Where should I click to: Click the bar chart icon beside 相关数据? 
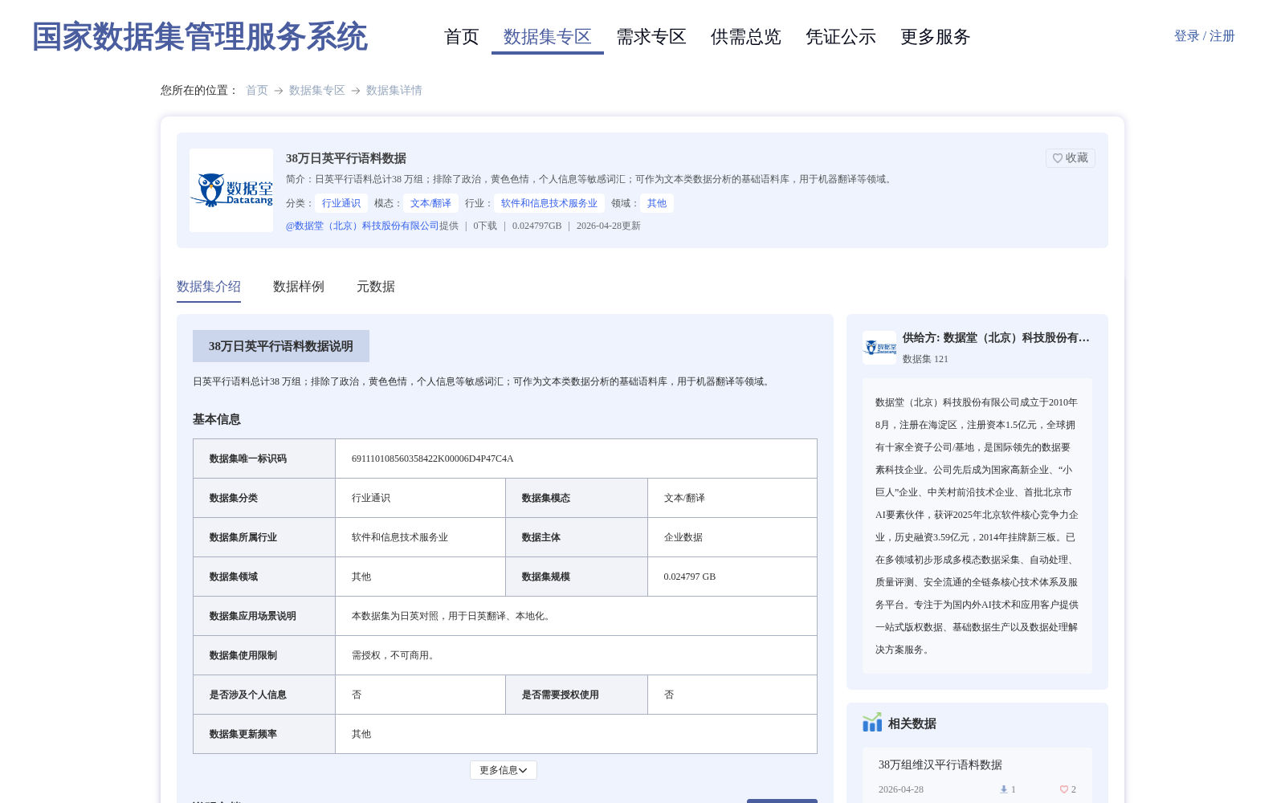click(x=872, y=723)
